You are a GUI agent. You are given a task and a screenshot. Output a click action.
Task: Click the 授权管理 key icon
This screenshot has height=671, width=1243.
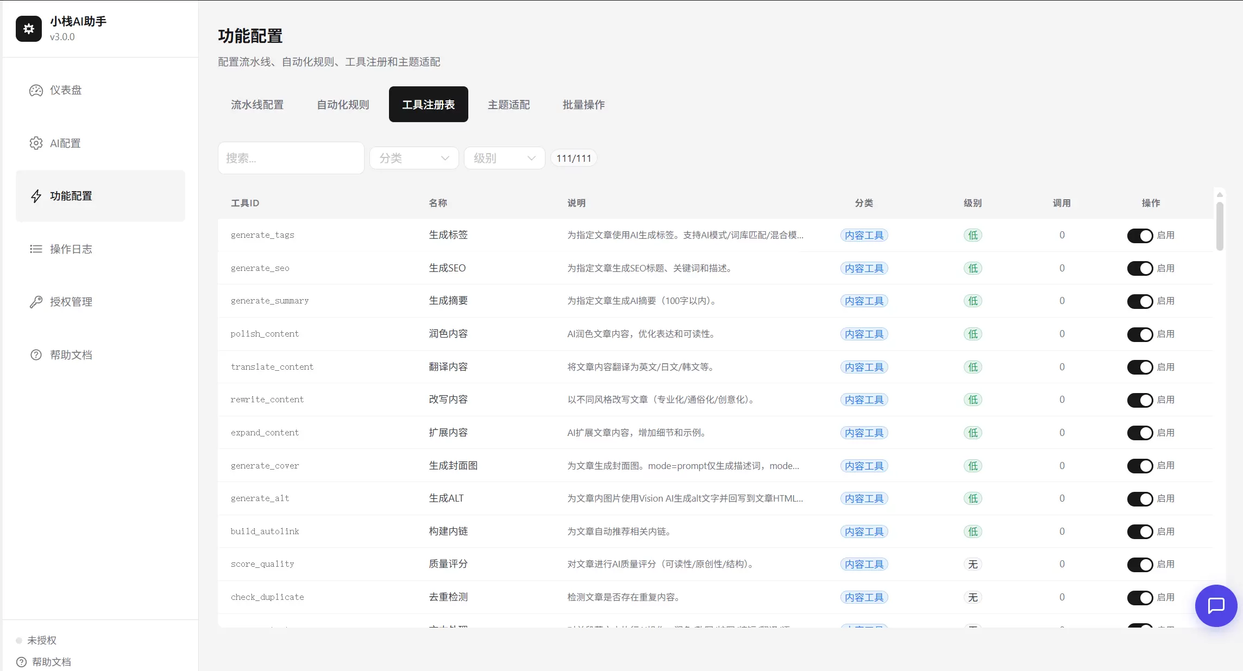36,302
